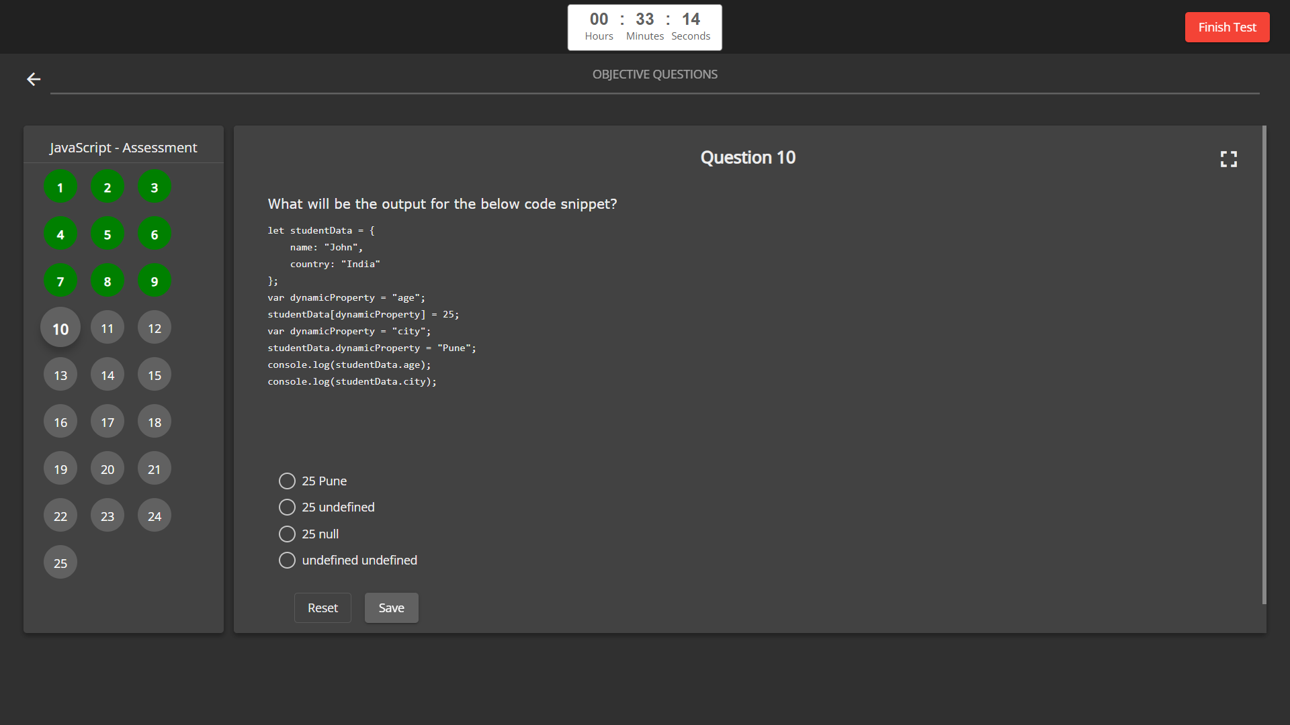Click the code line 'console.log(studentData.age);'
Viewport: 1290px width, 725px height.
(x=349, y=365)
